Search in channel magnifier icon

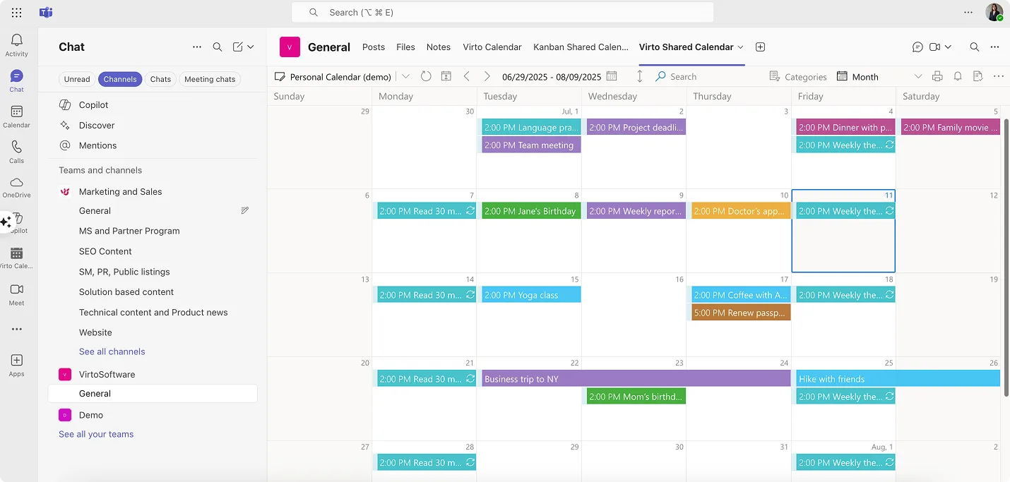tap(975, 47)
